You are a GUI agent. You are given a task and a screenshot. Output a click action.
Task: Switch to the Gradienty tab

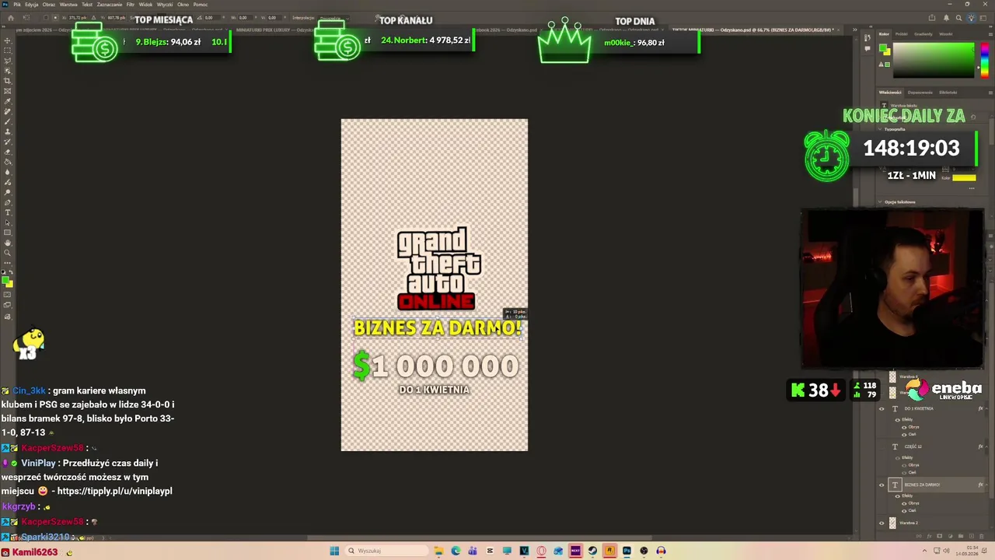tap(923, 34)
